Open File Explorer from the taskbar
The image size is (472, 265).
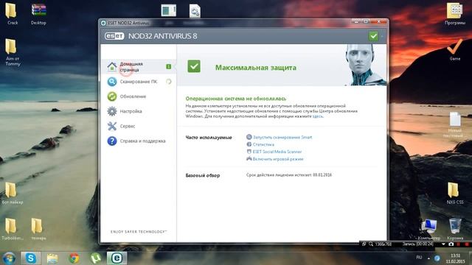[x=52, y=258]
